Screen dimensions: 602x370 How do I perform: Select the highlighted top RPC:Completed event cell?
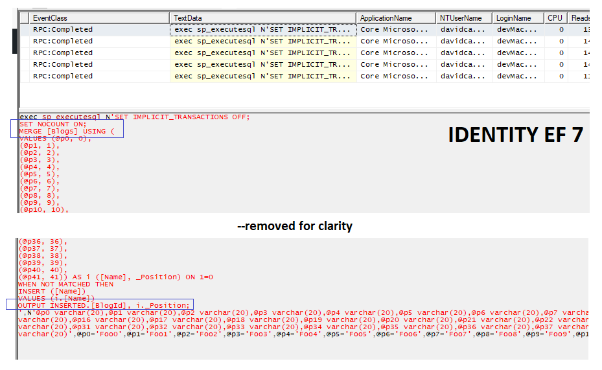tap(99, 30)
